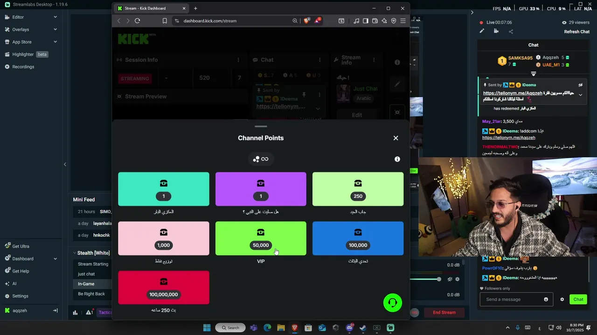597x335 pixels.
Task: Select the Stream Starting scene
Action: (x=93, y=264)
